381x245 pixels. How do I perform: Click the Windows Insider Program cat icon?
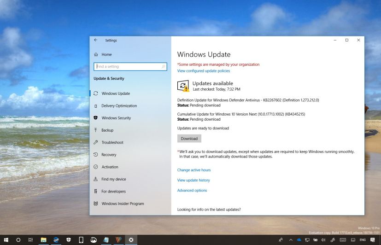[x=96, y=204]
